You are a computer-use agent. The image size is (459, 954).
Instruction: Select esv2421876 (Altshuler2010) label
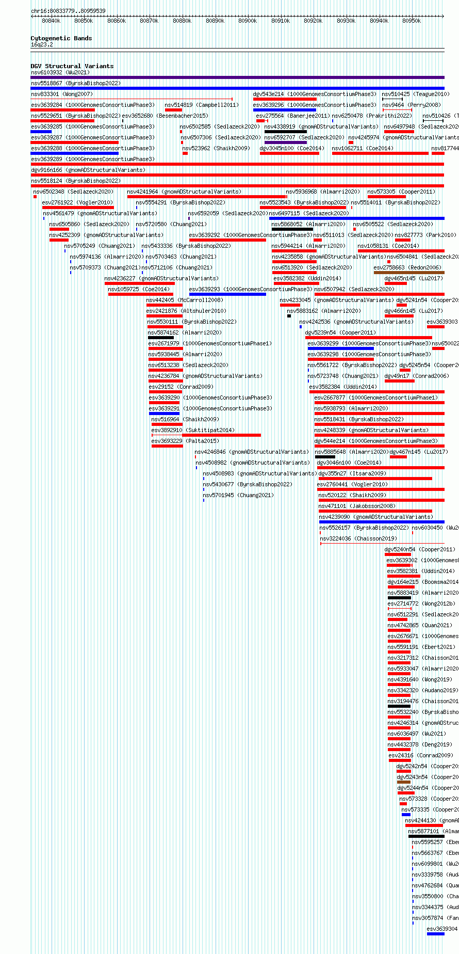(x=186, y=311)
